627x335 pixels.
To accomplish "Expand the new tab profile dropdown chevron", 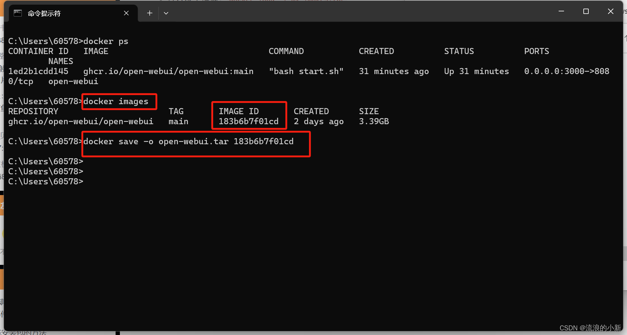I will tap(166, 13).
